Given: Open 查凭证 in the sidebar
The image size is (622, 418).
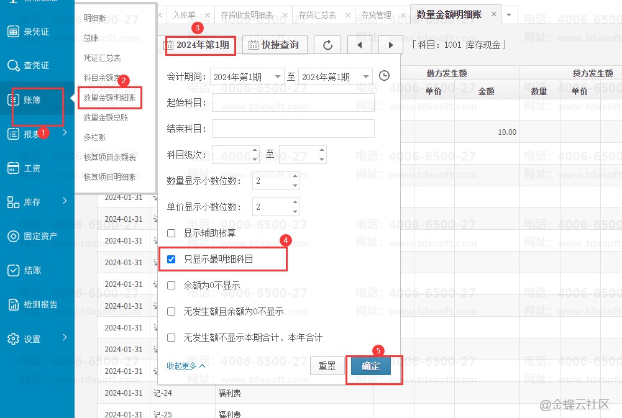Looking at the screenshot, I should click(x=36, y=65).
